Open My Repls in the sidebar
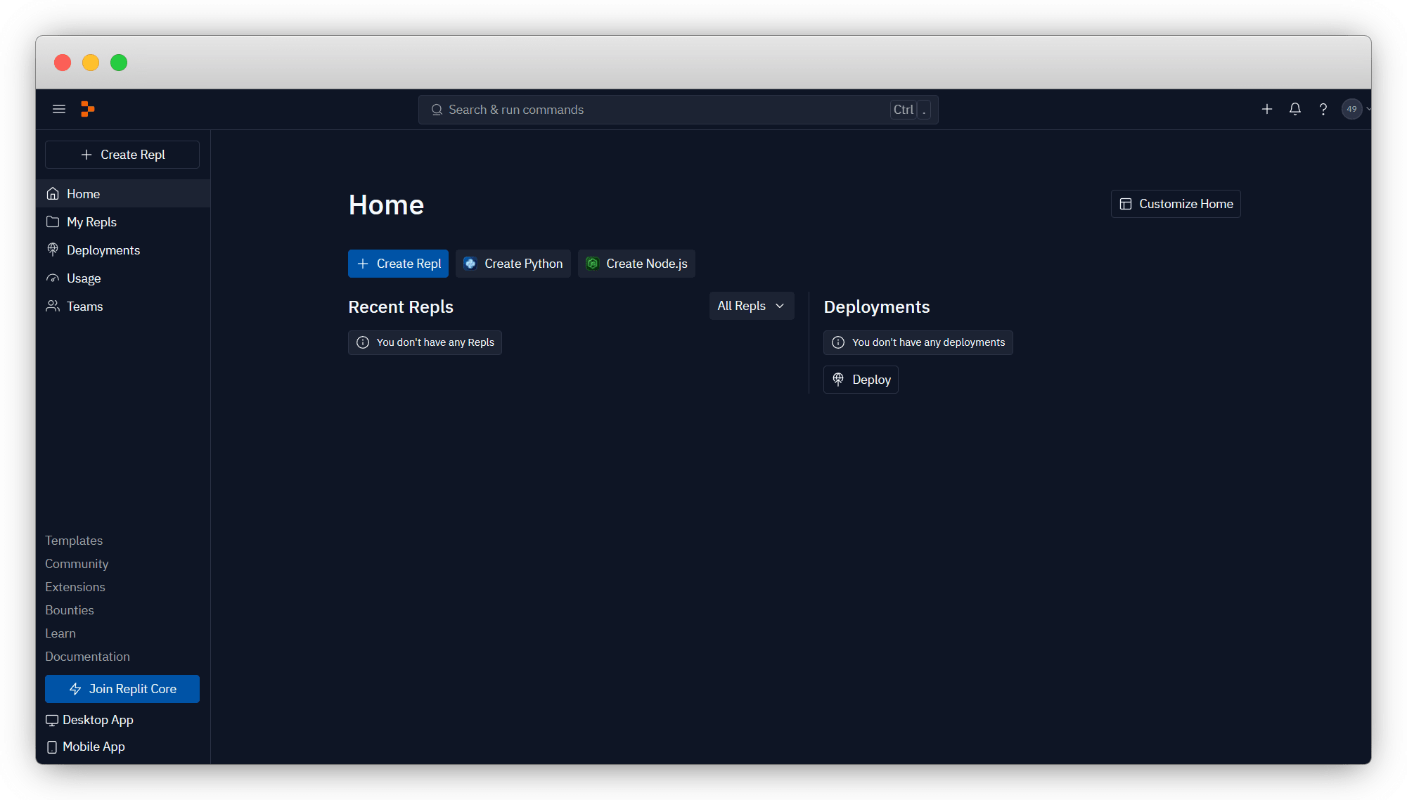 click(x=123, y=221)
